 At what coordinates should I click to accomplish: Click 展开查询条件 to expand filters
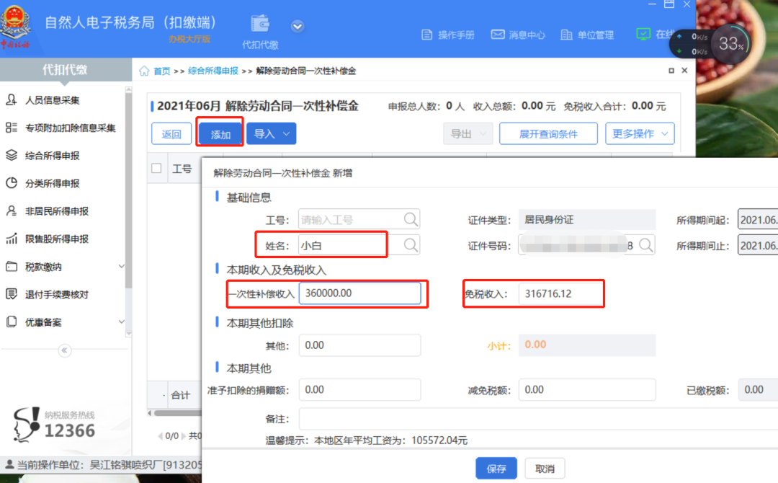(548, 133)
